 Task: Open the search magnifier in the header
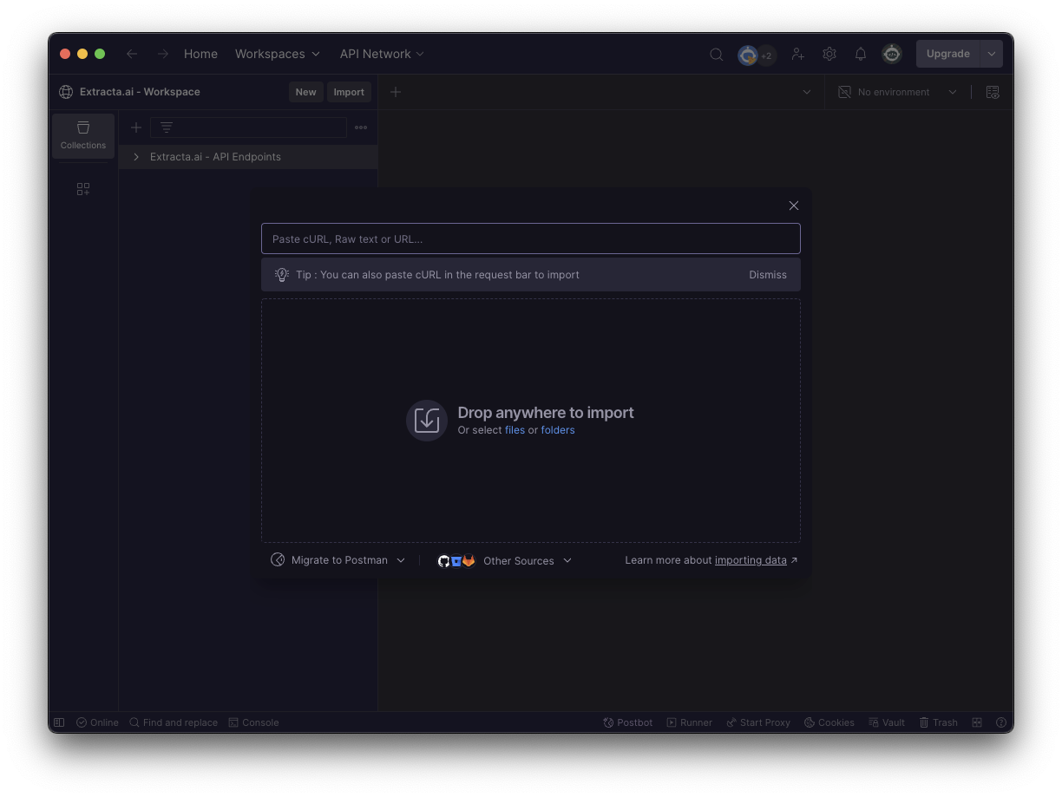click(716, 54)
